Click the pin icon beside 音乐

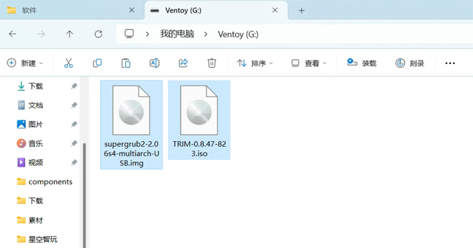(x=74, y=143)
